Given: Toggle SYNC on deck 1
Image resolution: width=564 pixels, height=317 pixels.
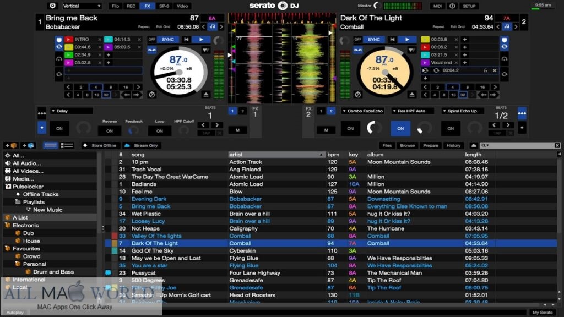Looking at the screenshot, I should (x=168, y=40).
